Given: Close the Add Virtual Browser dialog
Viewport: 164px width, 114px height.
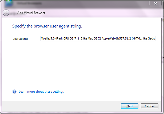Looking at the screenshot, I should 155,3.
